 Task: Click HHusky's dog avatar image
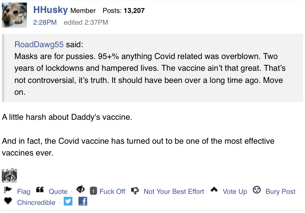pyautogui.click(x=14, y=15)
